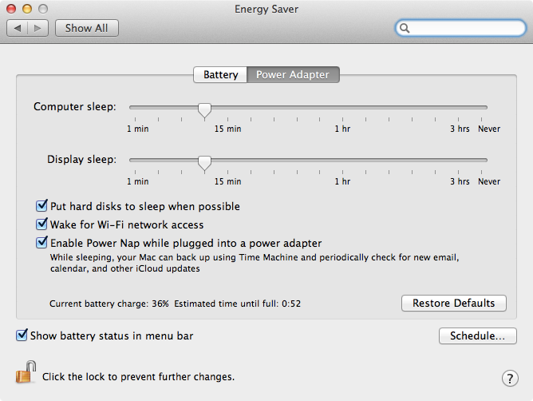The width and height of the screenshot is (533, 401).
Task: Click the Energy Saver window title
Action: tap(266, 10)
